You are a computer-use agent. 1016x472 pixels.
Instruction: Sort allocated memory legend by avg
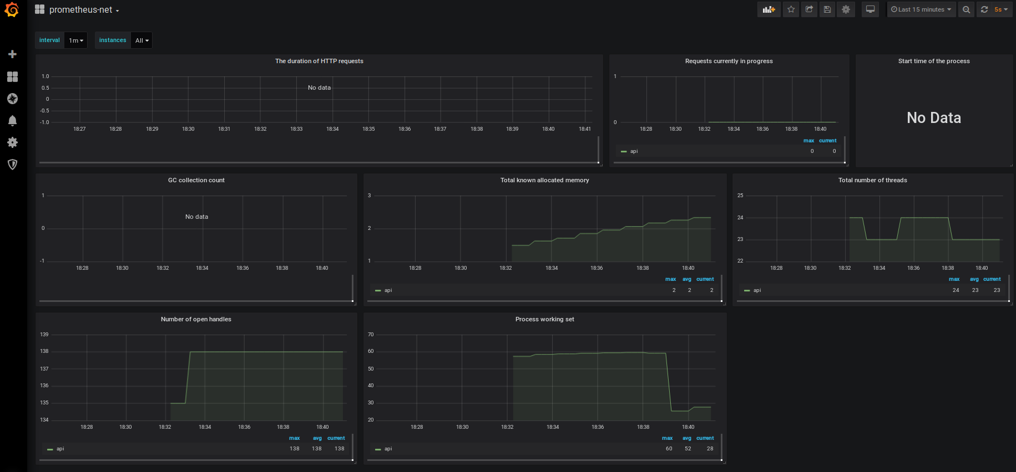(x=686, y=279)
